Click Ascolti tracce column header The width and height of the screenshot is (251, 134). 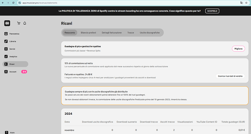(167, 122)
